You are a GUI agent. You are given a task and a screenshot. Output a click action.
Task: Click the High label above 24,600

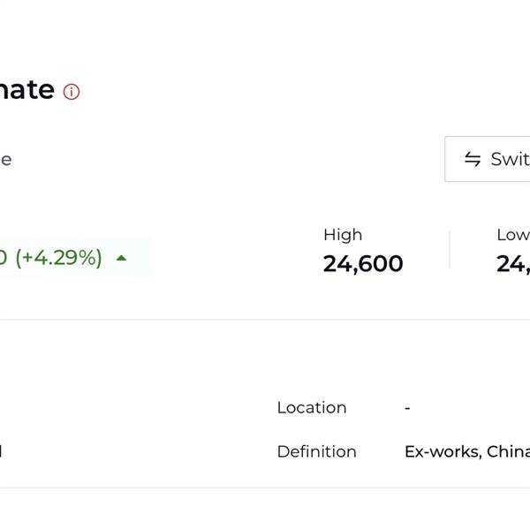343,235
